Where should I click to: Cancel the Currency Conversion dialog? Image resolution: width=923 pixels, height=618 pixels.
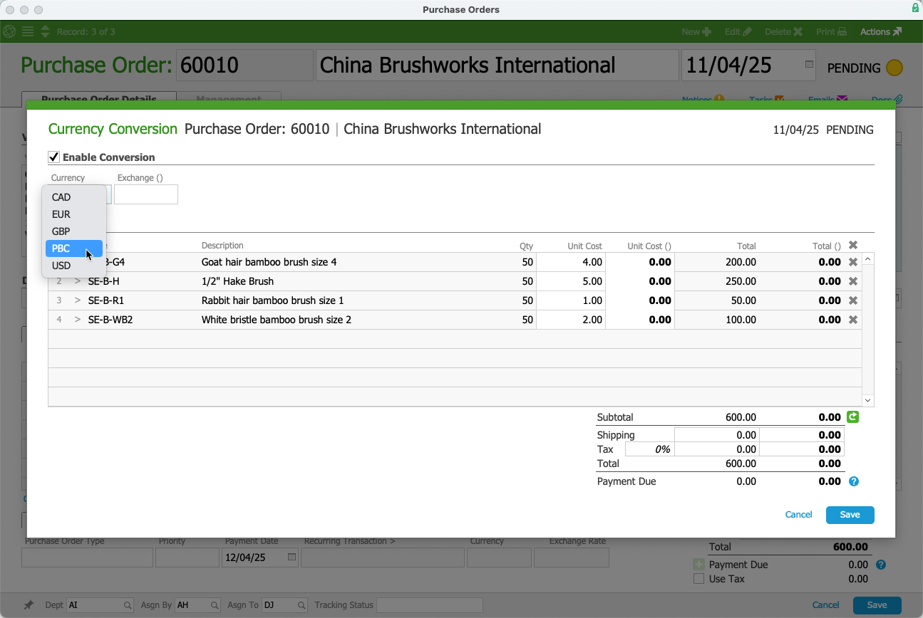[798, 515]
